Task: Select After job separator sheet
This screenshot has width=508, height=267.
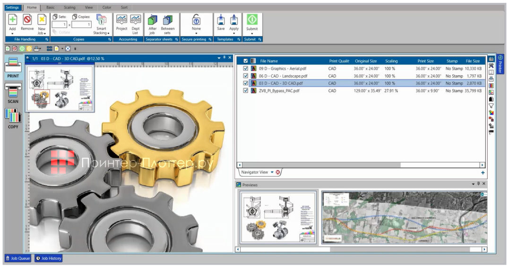Action: [x=153, y=20]
